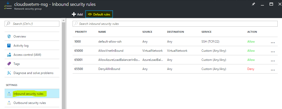This screenshot has width=282, height=109.
Task: Sort rules by the PRIORITY column header
Action: tap(81, 32)
